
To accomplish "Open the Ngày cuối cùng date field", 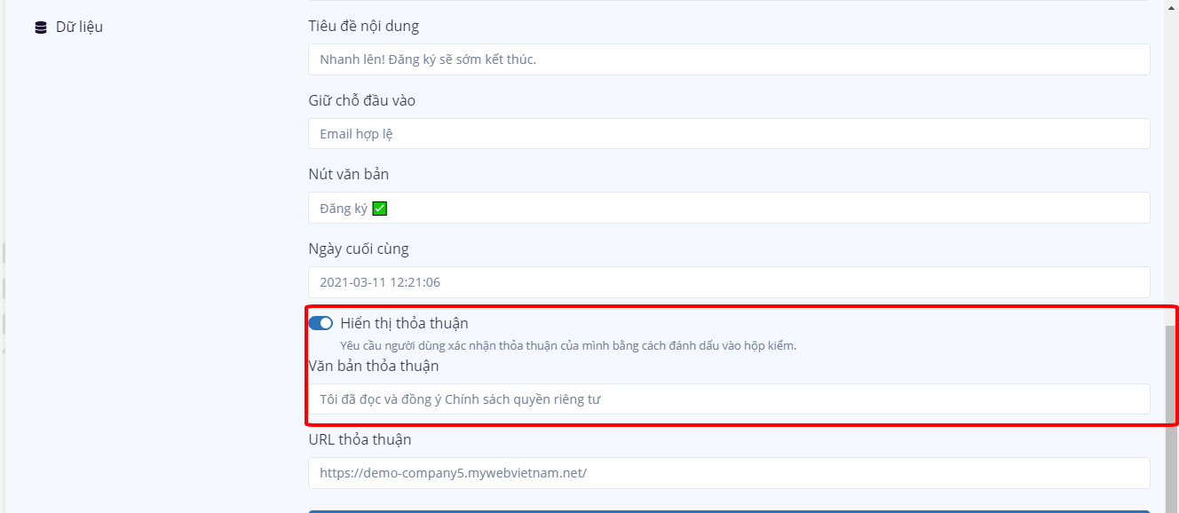I will (x=729, y=282).
